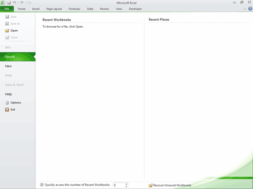This screenshot has height=189, width=253.
Task: Click the Save icon in quick access toolbar
Action: tap(9, 3)
